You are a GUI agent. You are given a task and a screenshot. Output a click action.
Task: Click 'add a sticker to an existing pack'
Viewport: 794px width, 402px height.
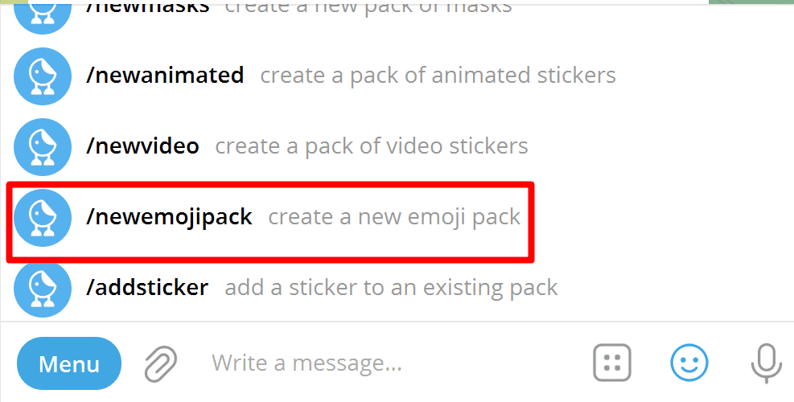pyautogui.click(x=391, y=288)
